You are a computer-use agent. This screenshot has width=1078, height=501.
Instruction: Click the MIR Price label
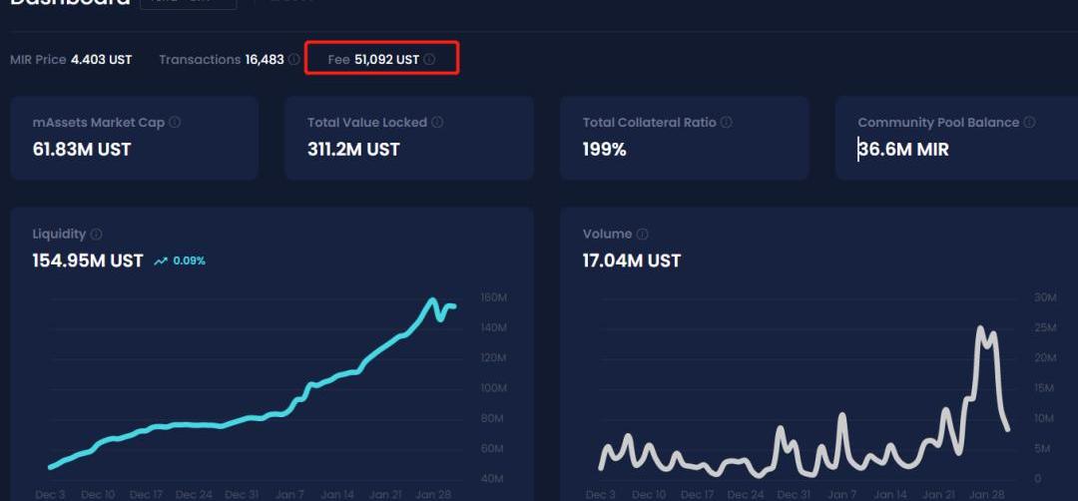coord(38,60)
